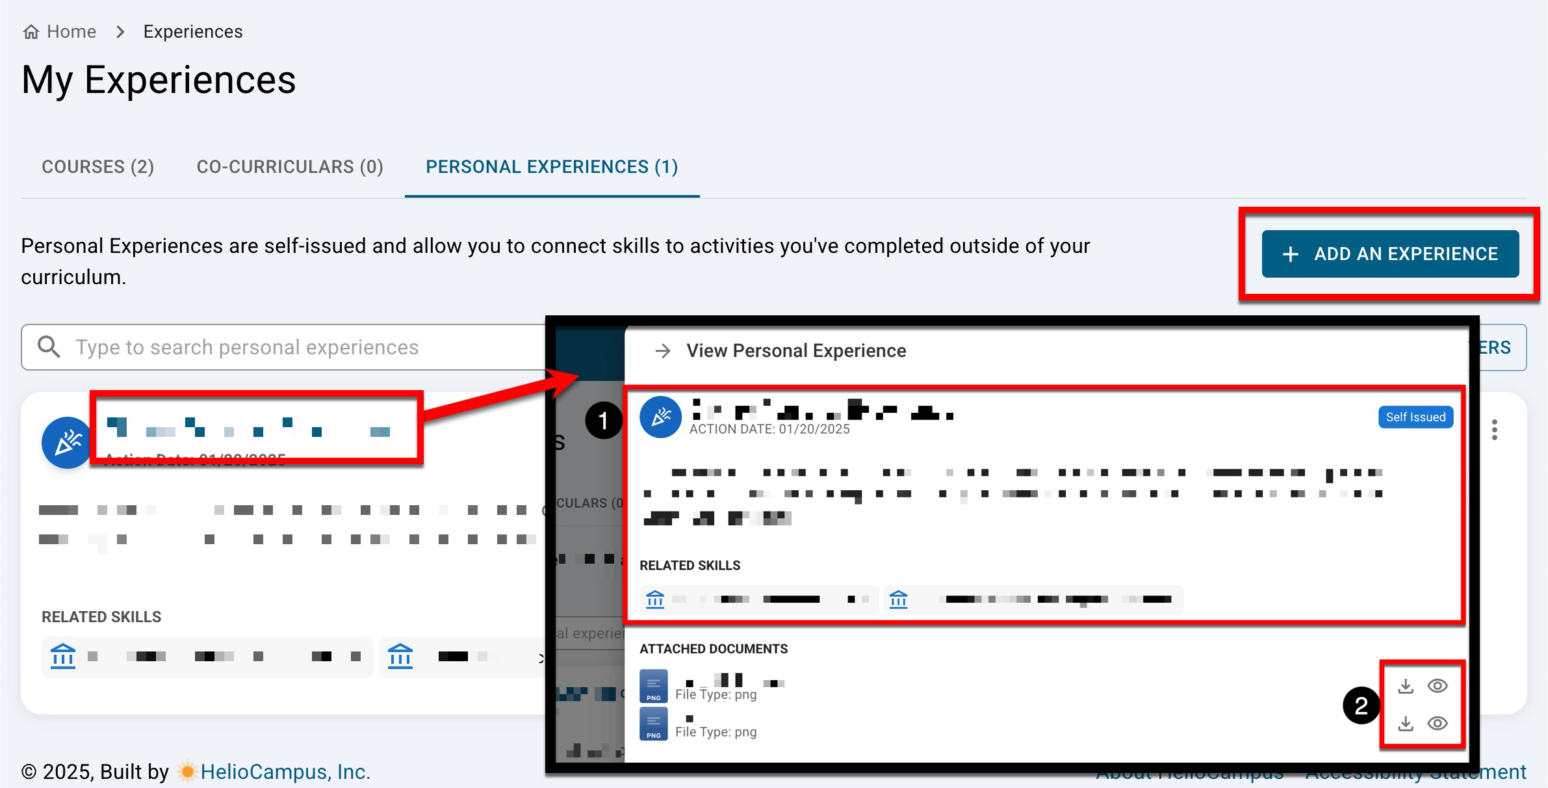Viewport: 1548px width, 788px height.
Task: Click the Home breadcrumb house icon
Action: 31,32
